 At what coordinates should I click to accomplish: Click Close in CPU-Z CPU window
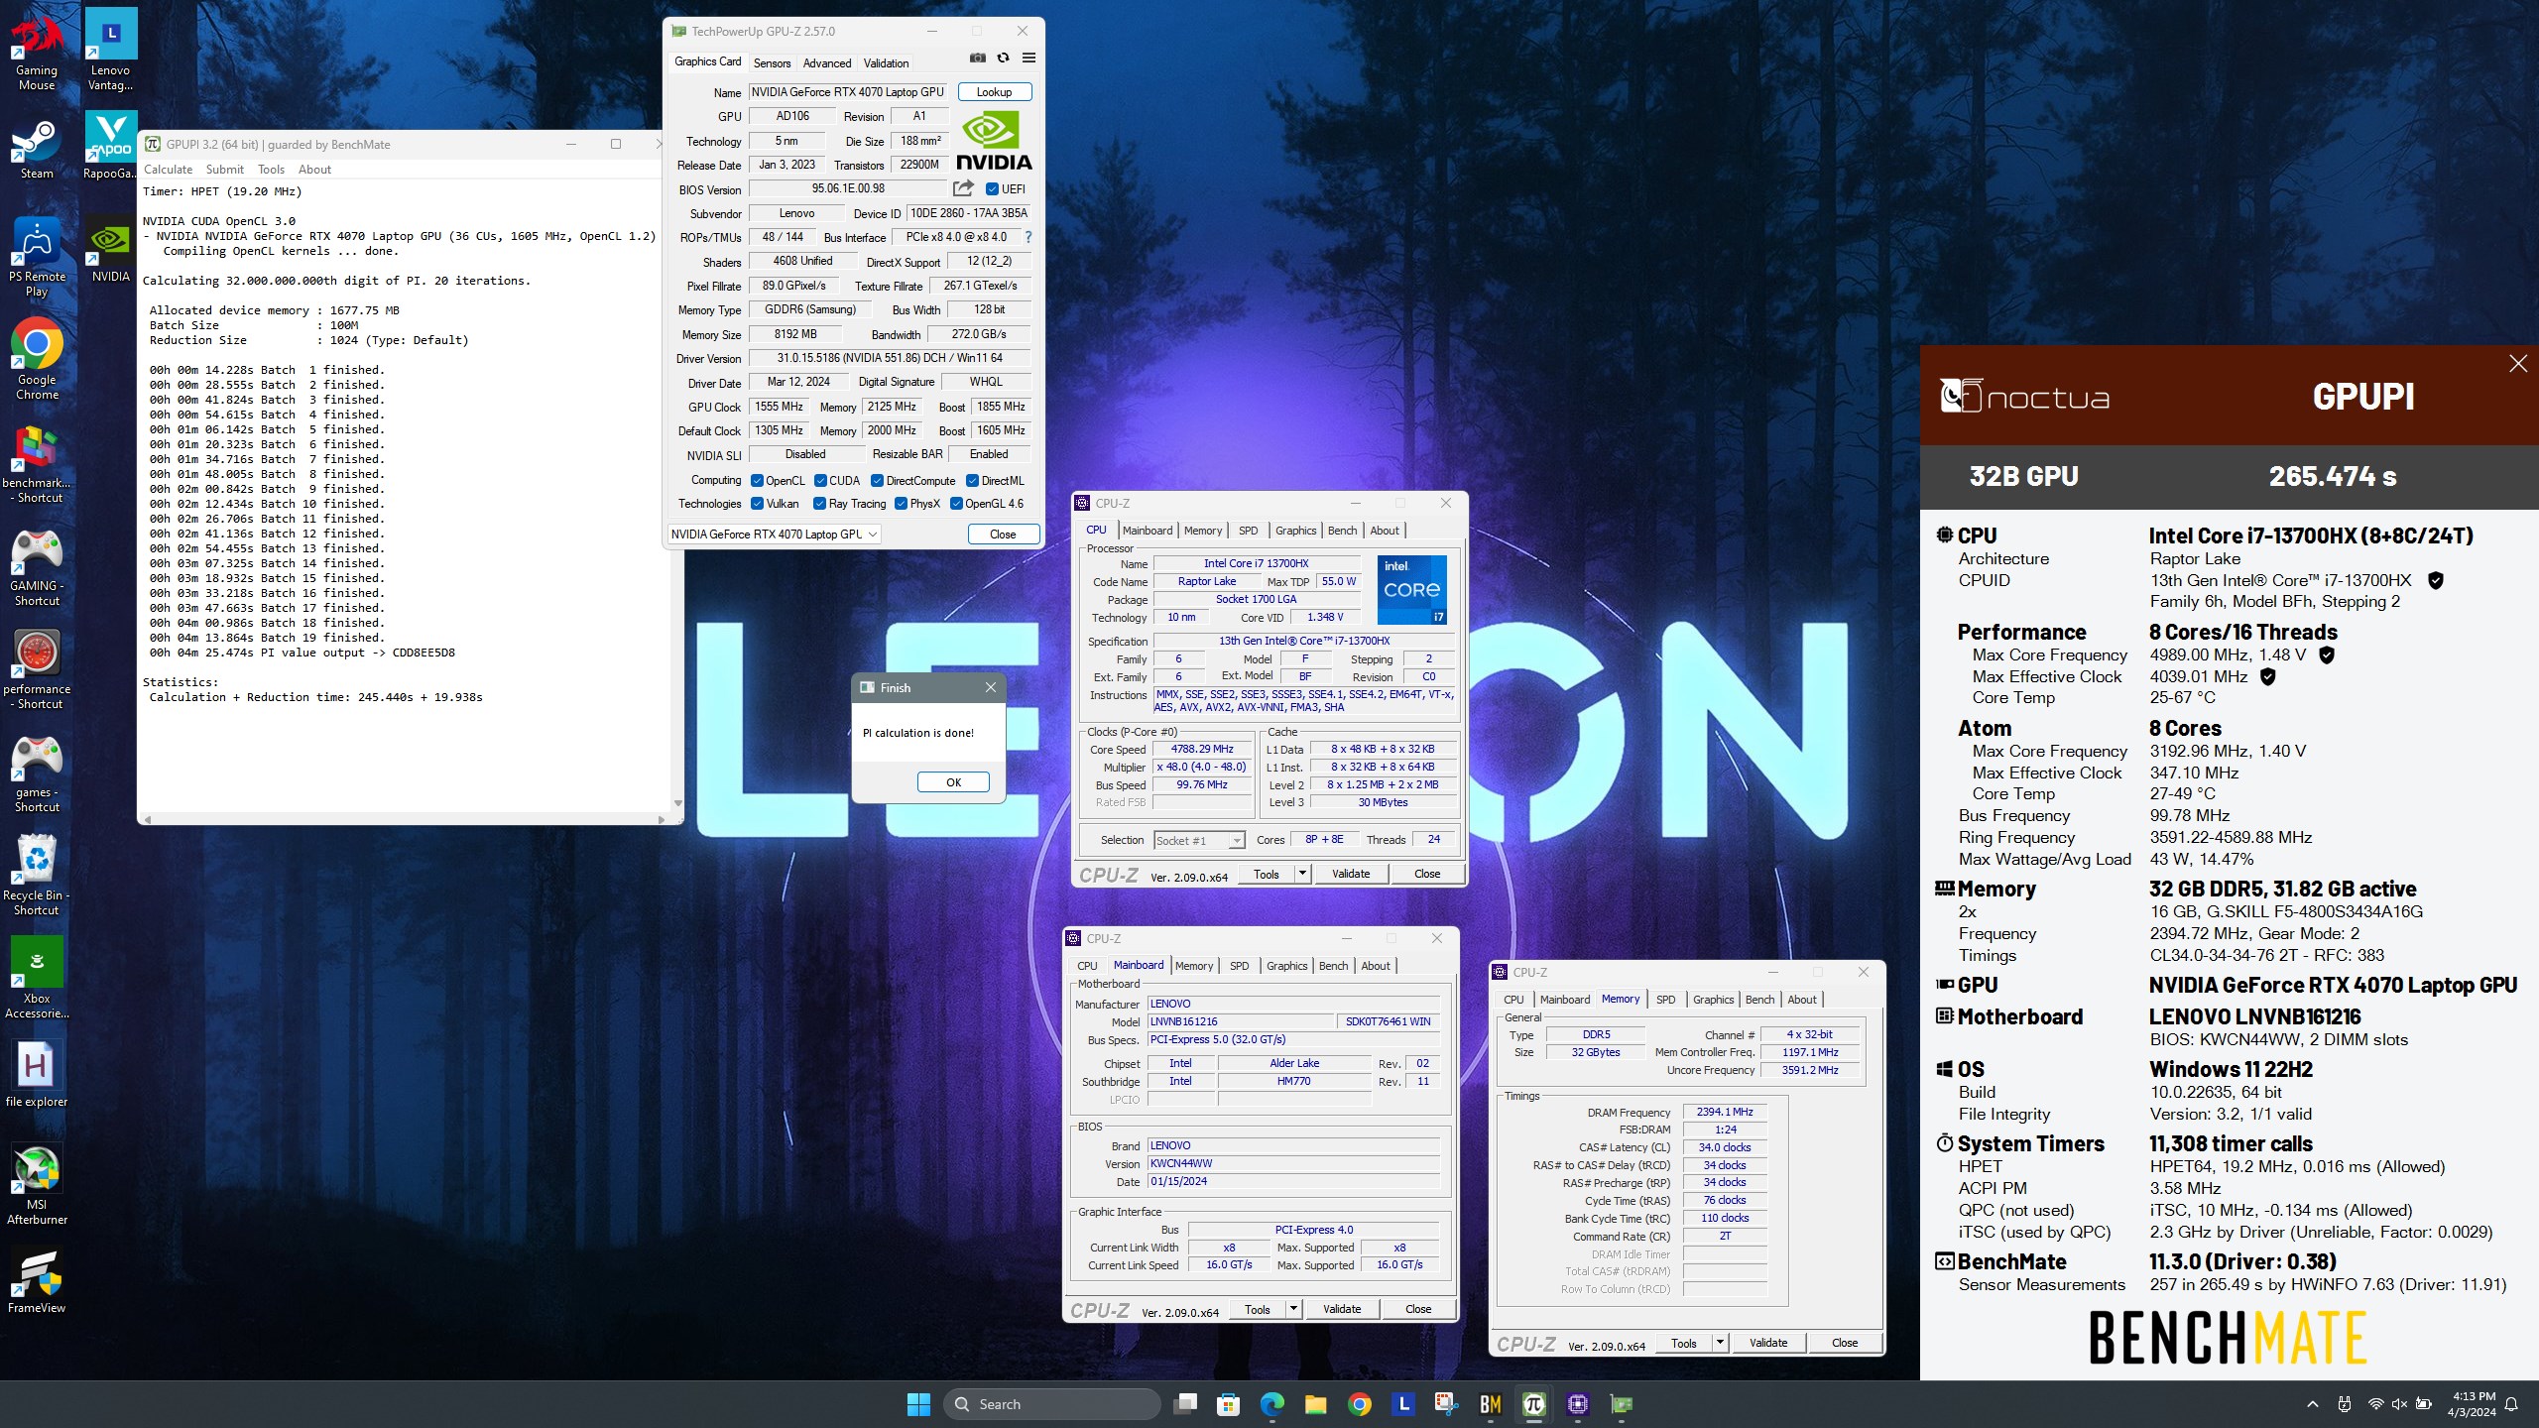[1427, 874]
